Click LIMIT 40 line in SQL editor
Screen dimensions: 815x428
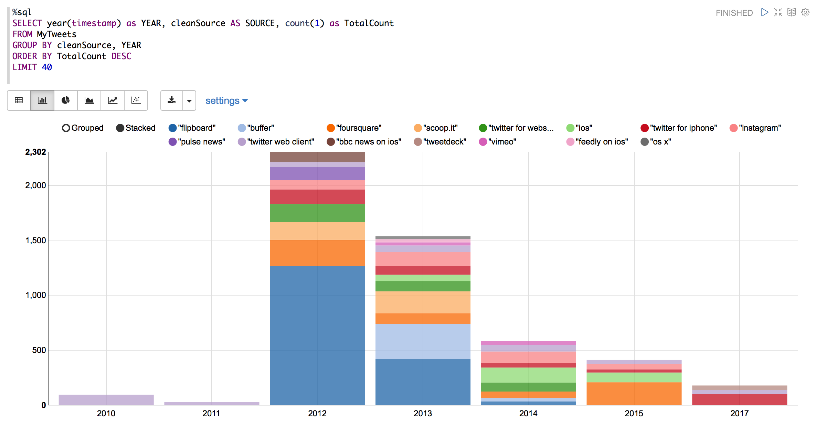point(32,67)
